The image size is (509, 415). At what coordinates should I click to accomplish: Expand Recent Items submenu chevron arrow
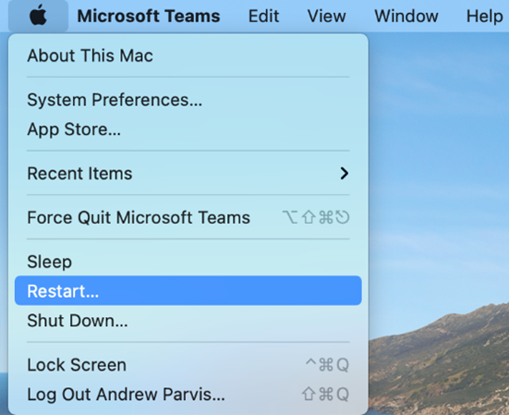click(x=345, y=174)
